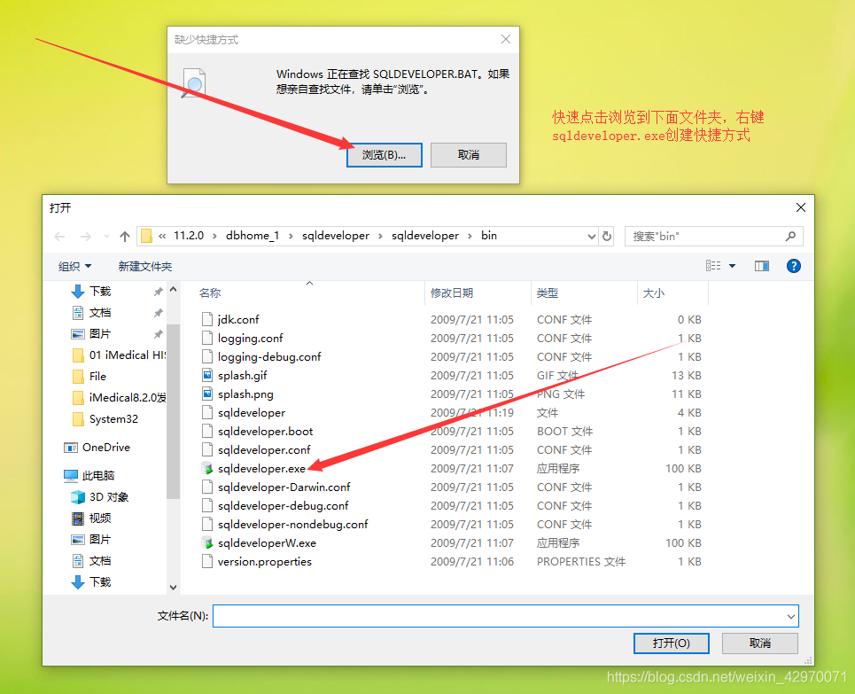Open the 01 iMedical HIS folder

pyautogui.click(x=119, y=355)
